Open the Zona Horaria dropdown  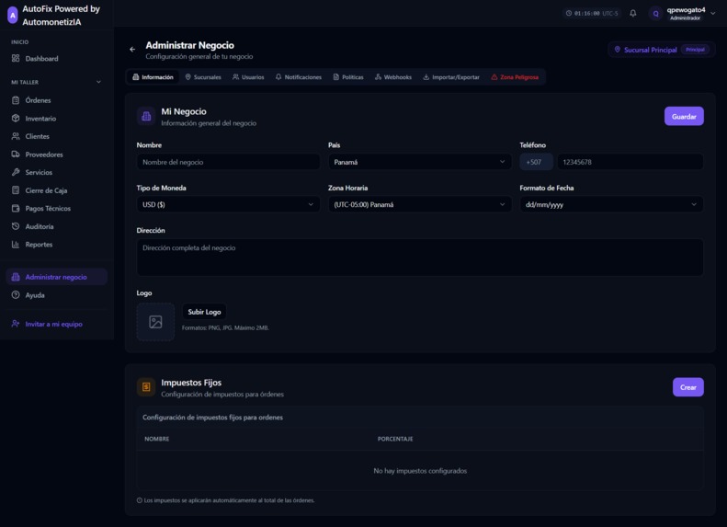pyautogui.click(x=420, y=204)
